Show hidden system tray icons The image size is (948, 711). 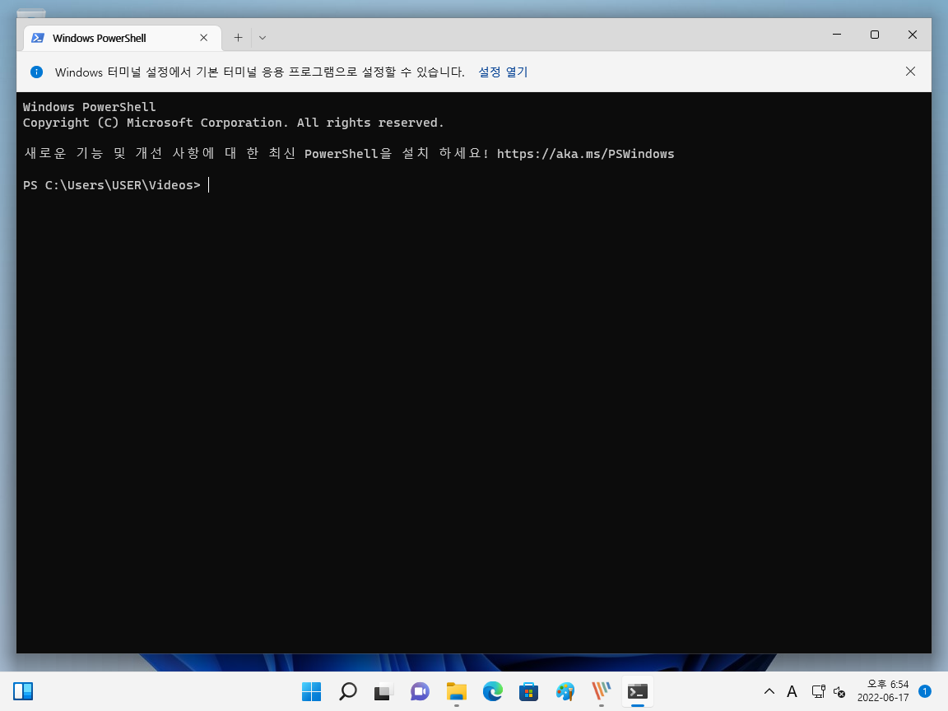point(769,691)
